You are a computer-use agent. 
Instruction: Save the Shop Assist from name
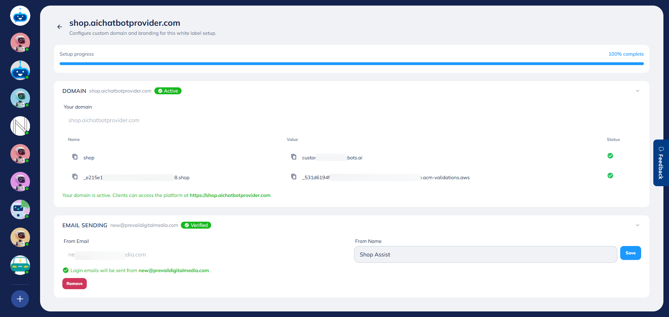630,253
